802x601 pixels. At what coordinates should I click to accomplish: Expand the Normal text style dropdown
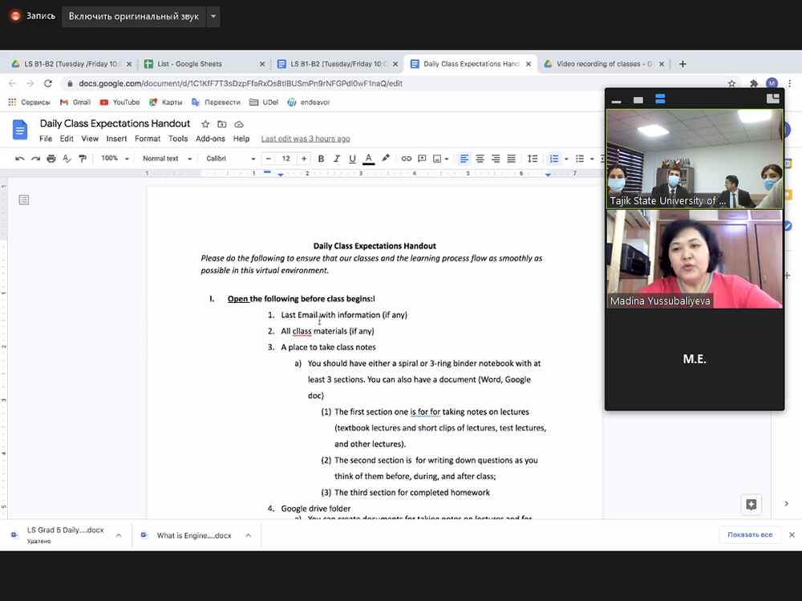[x=165, y=159]
